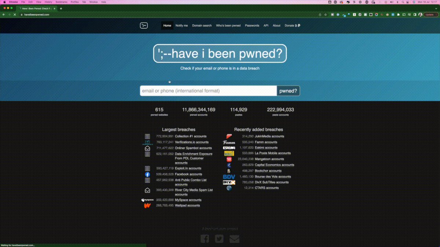
Task: Click the Recently added breaches heading
Action: 258,130
